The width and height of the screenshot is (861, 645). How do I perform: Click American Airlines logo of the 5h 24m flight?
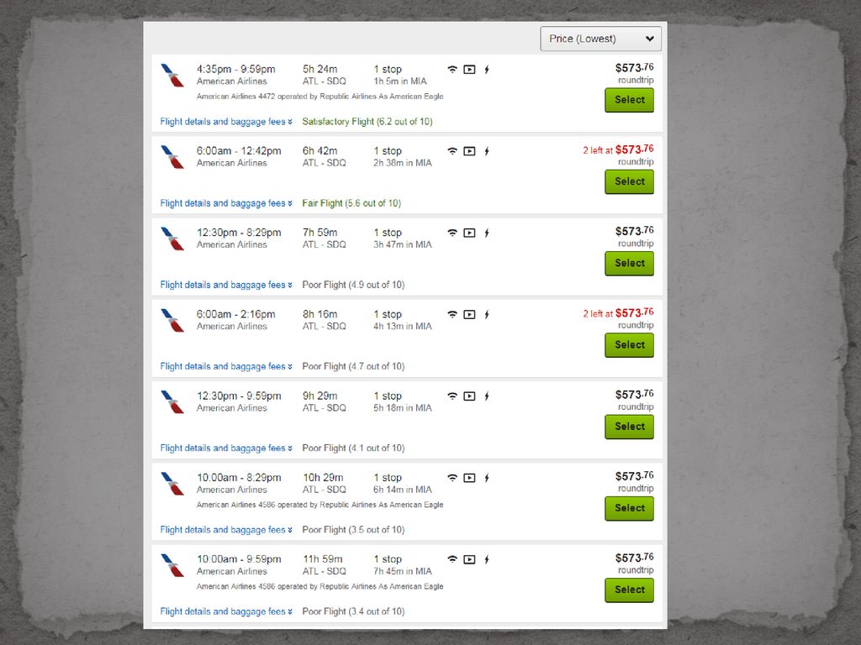172,76
